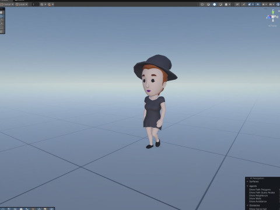
Task: Click the right-pointing white gizmo cone
Action: (x=276, y=17)
